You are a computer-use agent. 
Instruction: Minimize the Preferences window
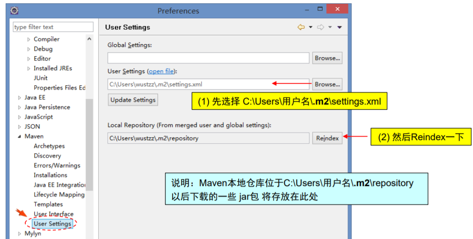307,10
